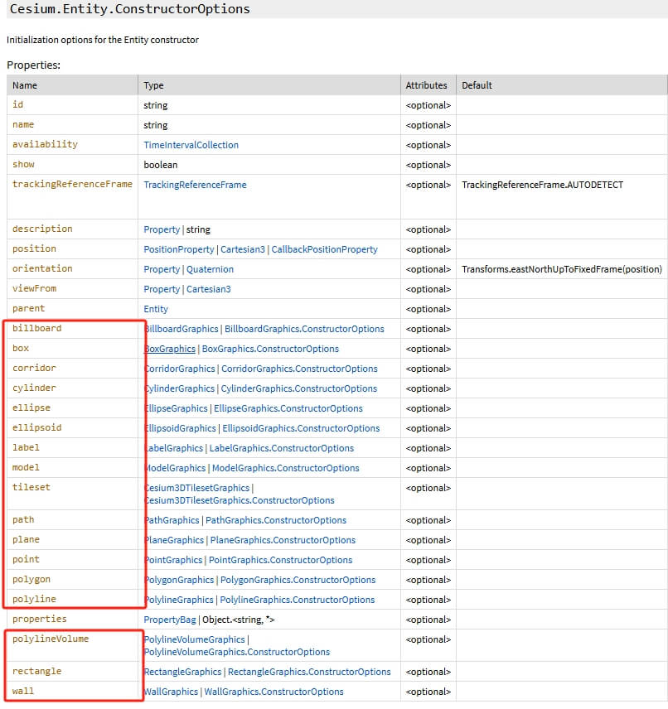Open EllipseGraphics.ConstructorOptions link

coord(288,409)
